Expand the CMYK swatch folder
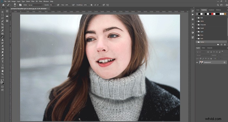The image size is (228, 122). coord(197,21)
